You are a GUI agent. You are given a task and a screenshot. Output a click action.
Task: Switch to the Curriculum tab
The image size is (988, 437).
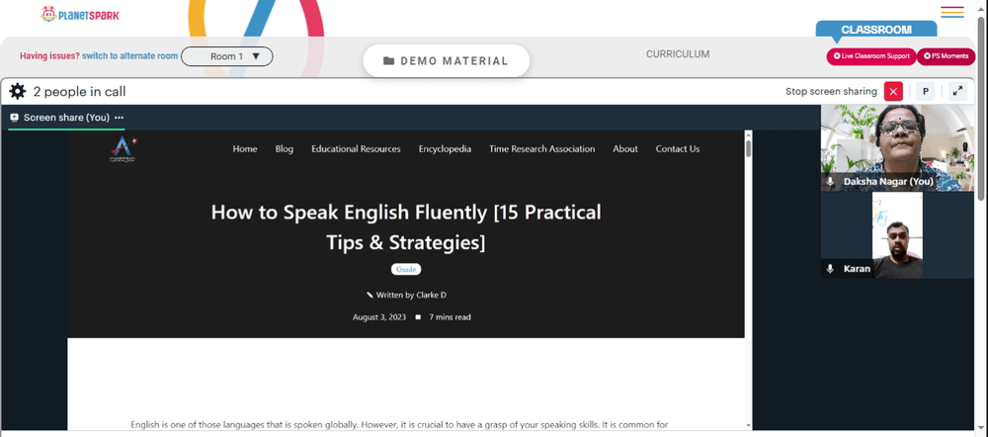click(x=678, y=54)
